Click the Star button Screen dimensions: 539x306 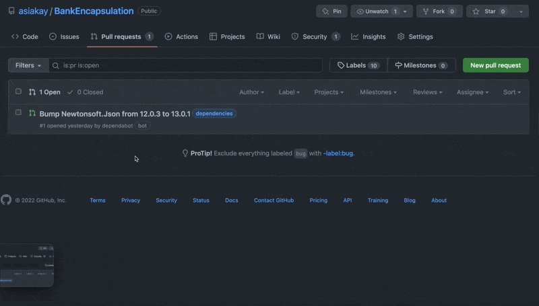pos(490,11)
